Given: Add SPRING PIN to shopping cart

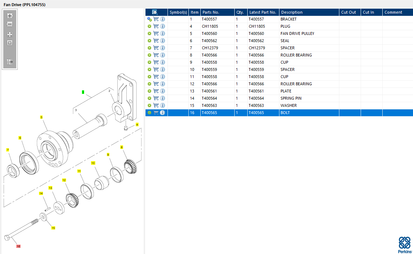Looking at the screenshot, I should tap(156, 98).
